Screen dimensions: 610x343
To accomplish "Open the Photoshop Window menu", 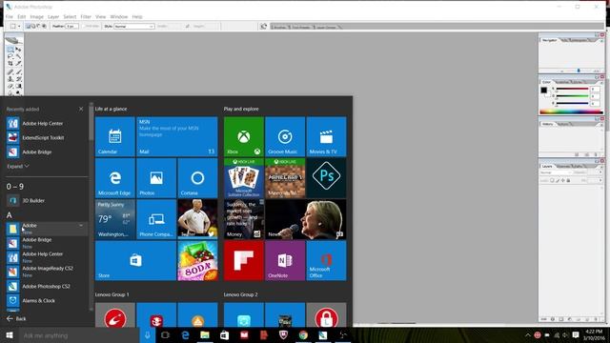I will point(118,17).
